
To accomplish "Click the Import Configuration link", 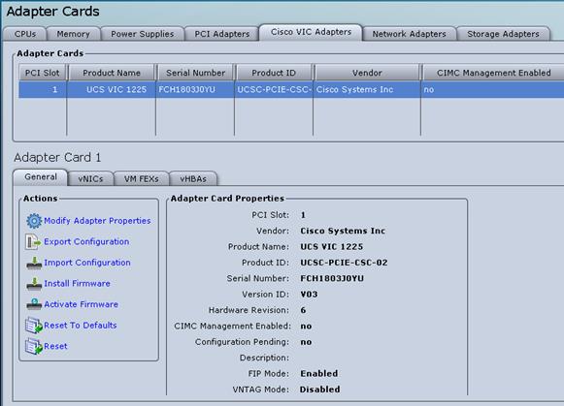I will (x=87, y=263).
